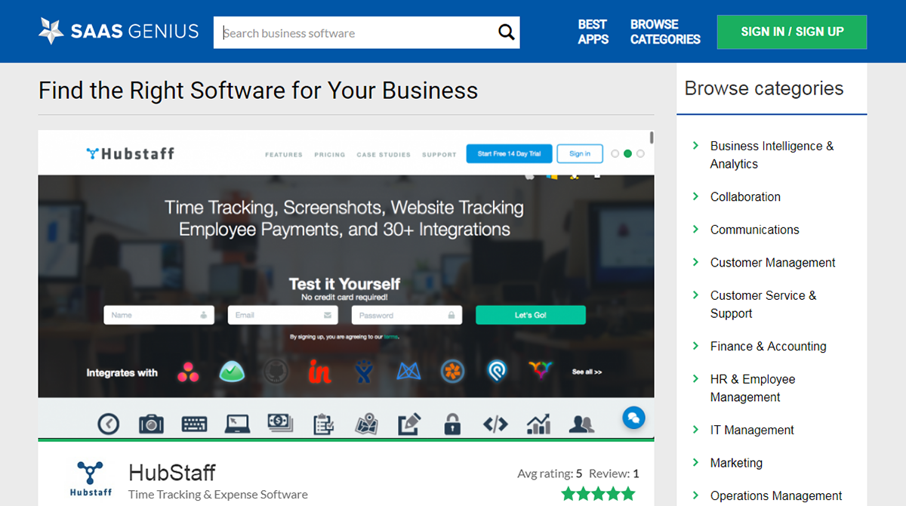The height and width of the screenshot is (506, 906).
Task: Click the Name field in signup form
Action: coord(159,315)
